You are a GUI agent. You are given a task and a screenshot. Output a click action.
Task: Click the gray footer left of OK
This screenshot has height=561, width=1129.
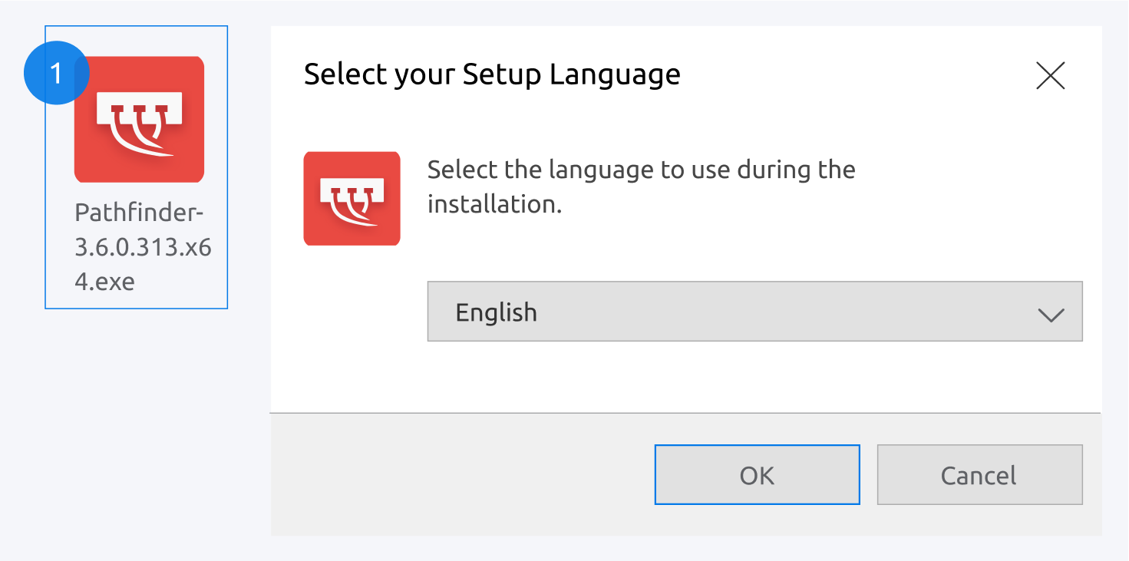point(461,474)
